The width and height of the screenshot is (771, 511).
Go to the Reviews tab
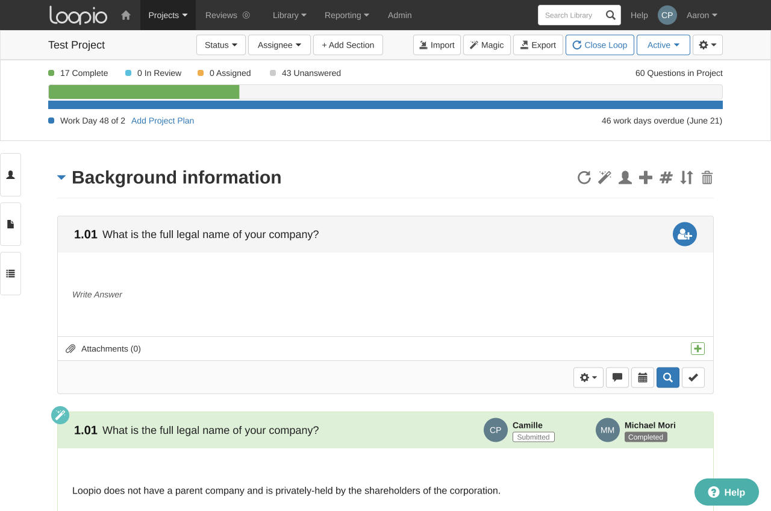click(x=228, y=15)
